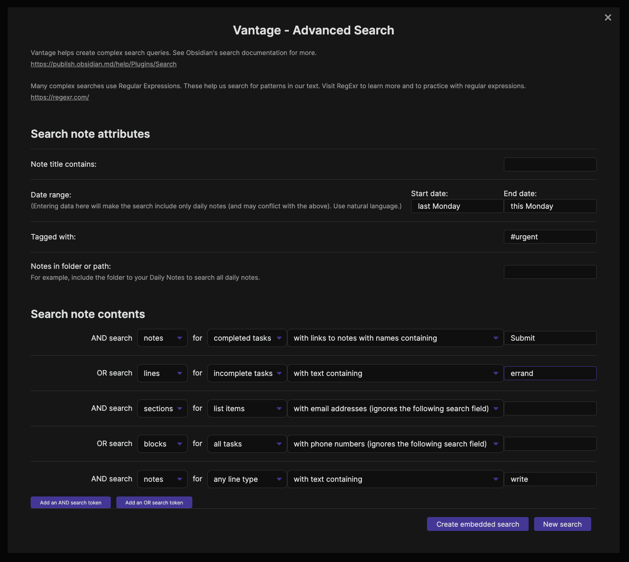Add an AND search token

coord(71,502)
